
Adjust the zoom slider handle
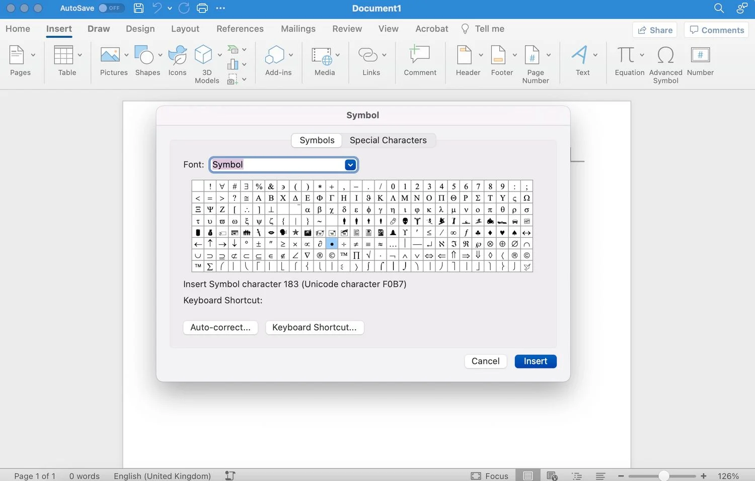[x=664, y=475]
